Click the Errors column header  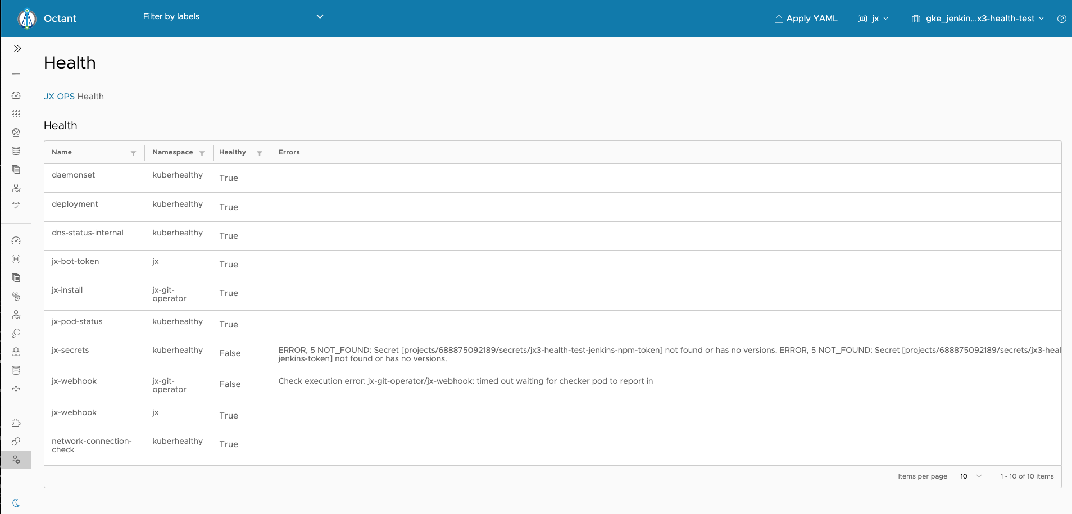289,152
